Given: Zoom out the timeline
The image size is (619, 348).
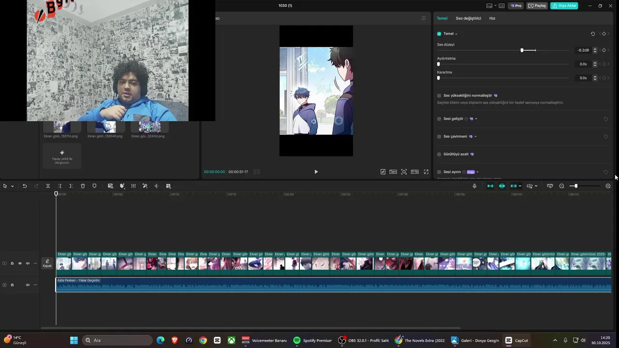Looking at the screenshot, I should tap(561, 186).
